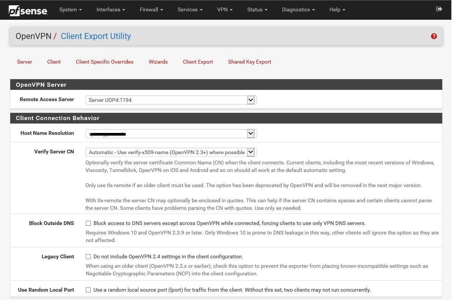The image size is (473, 300).
Task: Switch to the Server tab
Action: (x=25, y=62)
